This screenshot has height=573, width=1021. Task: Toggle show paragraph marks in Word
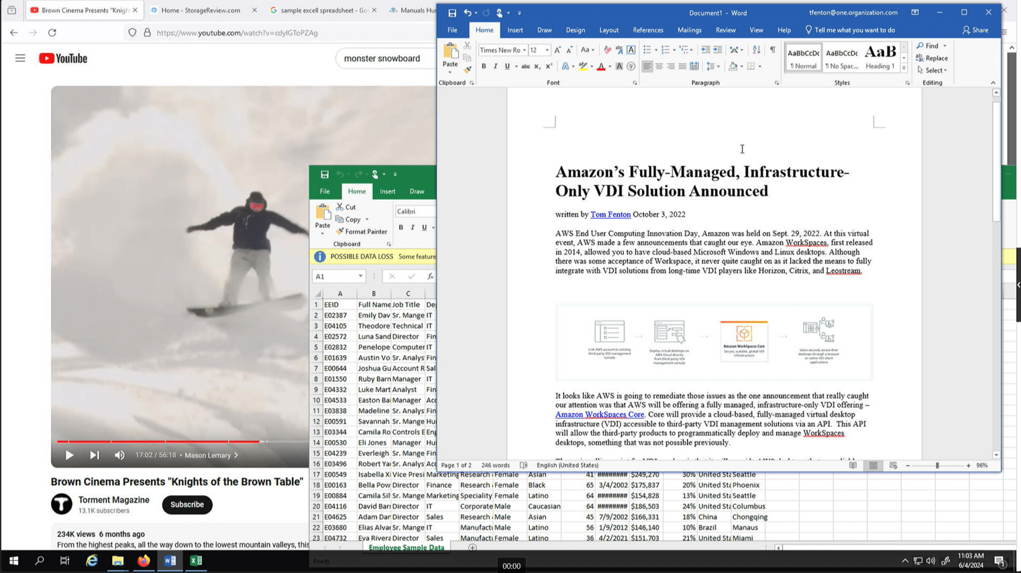click(772, 50)
